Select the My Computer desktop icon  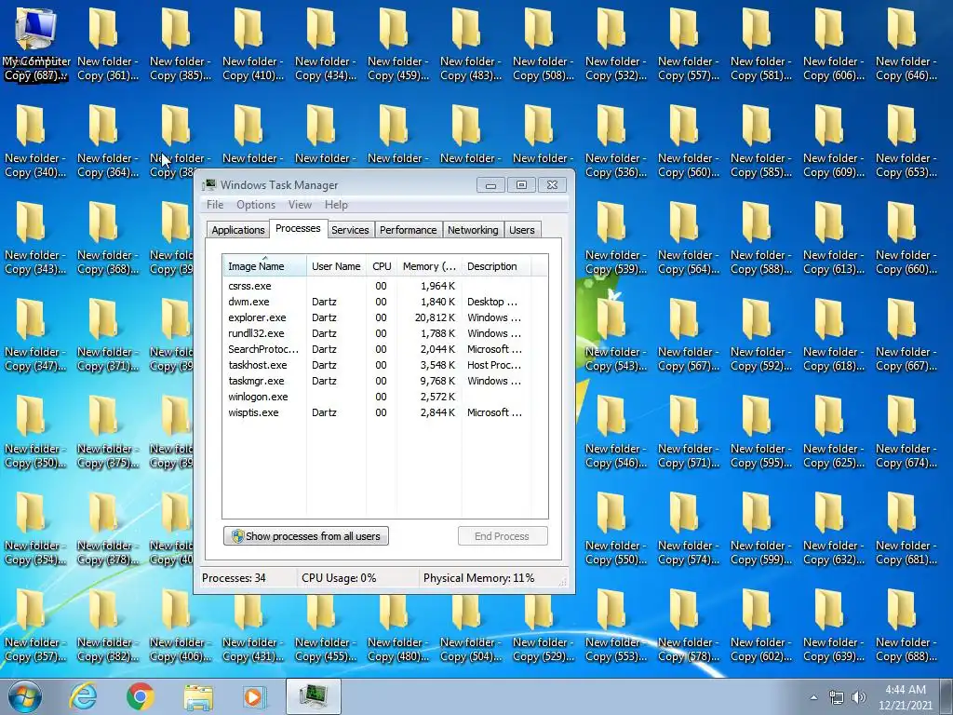click(x=35, y=45)
